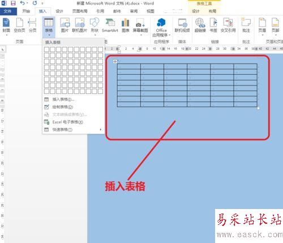Insert a 书签 bookmark
Screen dimensions: 283x243
(x=213, y=25)
